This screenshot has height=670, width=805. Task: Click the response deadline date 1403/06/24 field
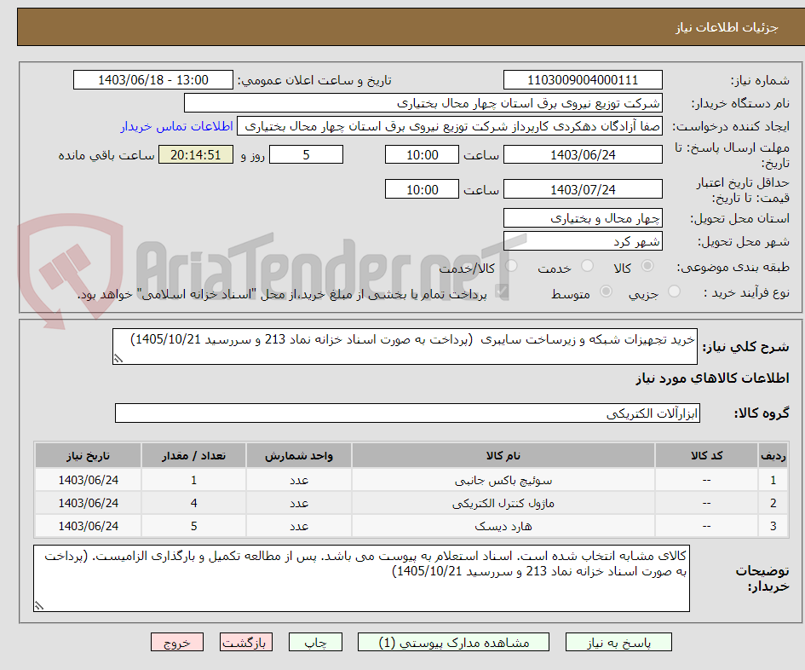coord(583,154)
